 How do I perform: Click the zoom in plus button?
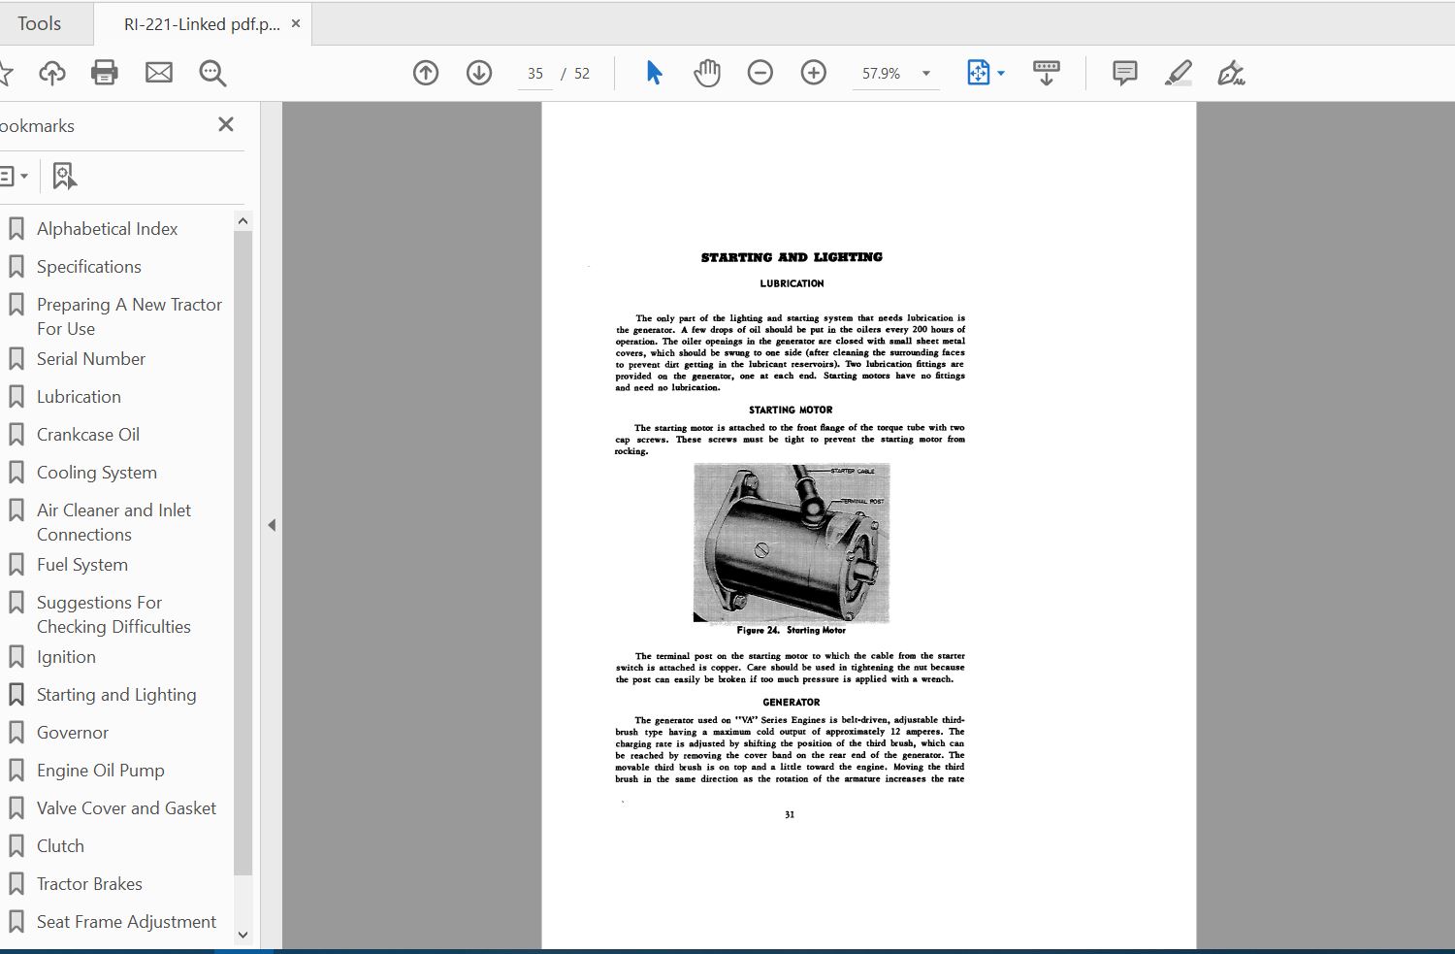pyautogui.click(x=814, y=73)
